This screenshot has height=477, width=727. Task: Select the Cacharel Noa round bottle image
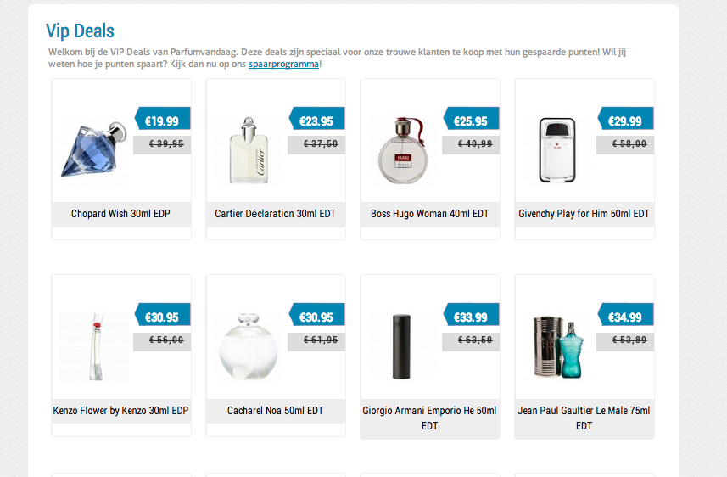(248, 346)
